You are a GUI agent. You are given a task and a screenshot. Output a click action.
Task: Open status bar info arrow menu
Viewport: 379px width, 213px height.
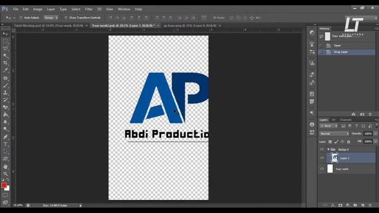(81, 205)
